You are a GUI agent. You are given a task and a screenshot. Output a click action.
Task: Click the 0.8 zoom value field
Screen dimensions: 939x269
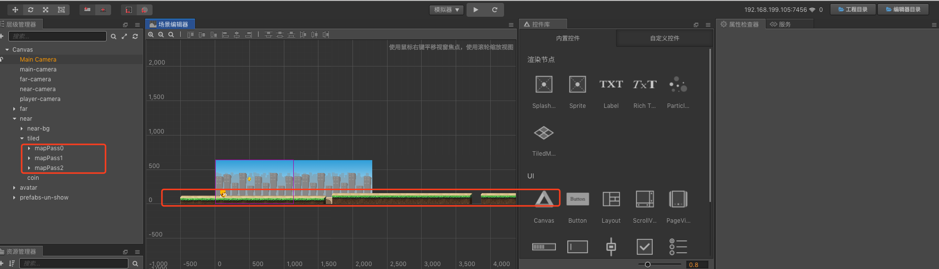point(697,265)
